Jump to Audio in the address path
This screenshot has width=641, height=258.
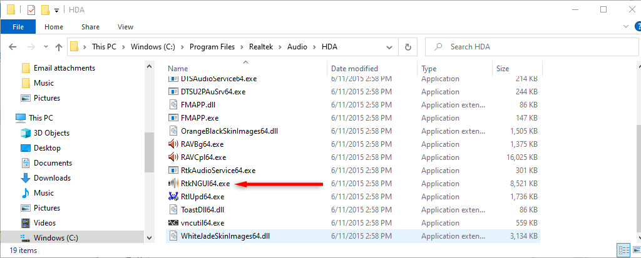click(x=297, y=47)
